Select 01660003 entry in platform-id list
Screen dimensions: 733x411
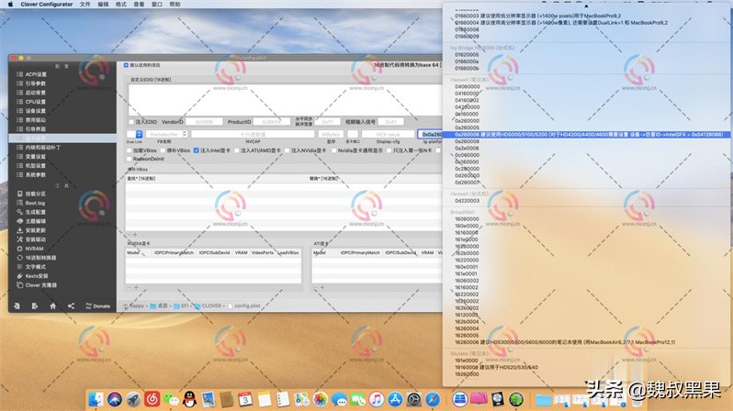tap(537, 16)
